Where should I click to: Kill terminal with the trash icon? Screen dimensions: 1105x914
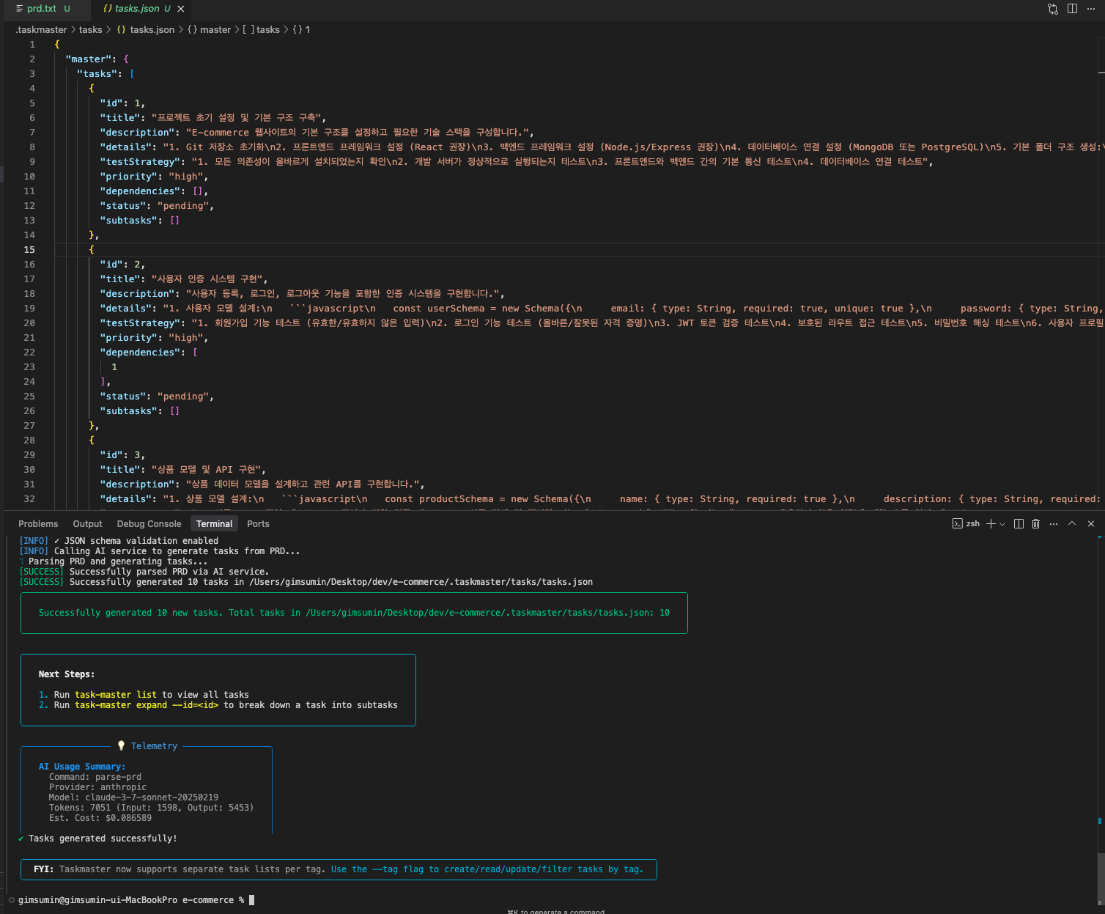click(1035, 523)
